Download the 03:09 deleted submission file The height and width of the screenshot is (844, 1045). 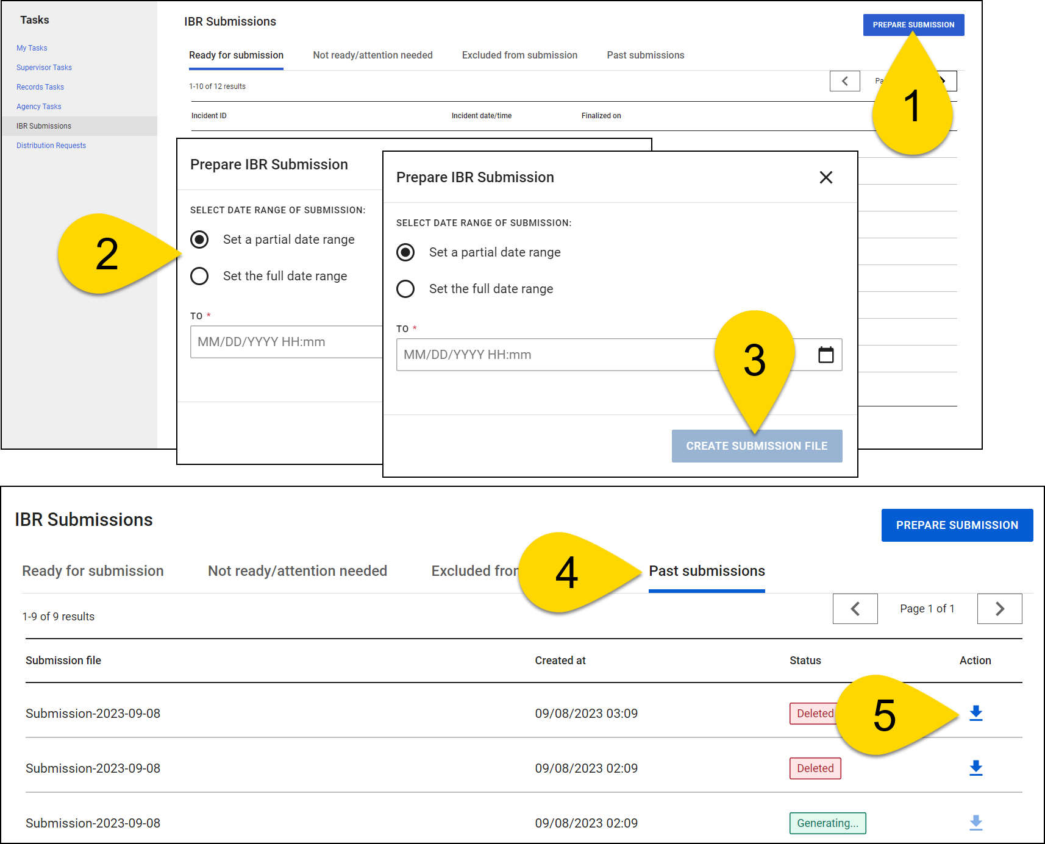975,713
